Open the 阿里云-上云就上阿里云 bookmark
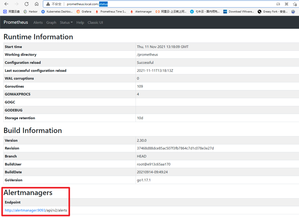The width and height of the screenshot is (299, 217). pyautogui.click(x=171, y=12)
